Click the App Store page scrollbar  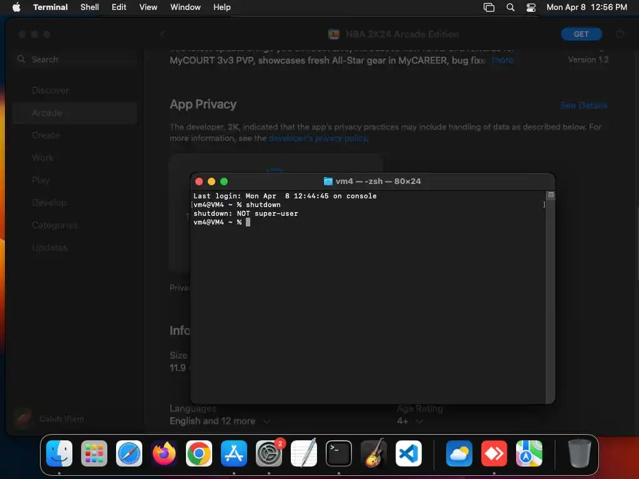coord(637,243)
